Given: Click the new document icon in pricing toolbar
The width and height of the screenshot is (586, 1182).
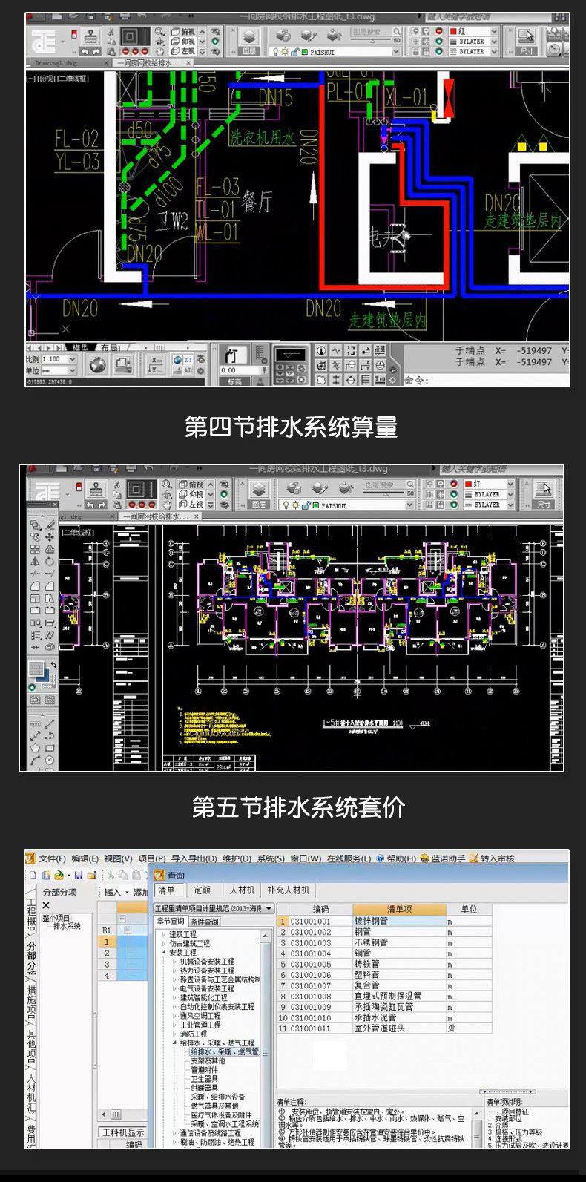Looking at the screenshot, I should (33, 876).
